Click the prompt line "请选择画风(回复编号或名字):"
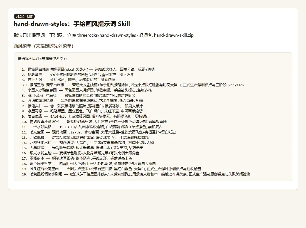Viewport: 306px width, 228px height. [x=42, y=59]
